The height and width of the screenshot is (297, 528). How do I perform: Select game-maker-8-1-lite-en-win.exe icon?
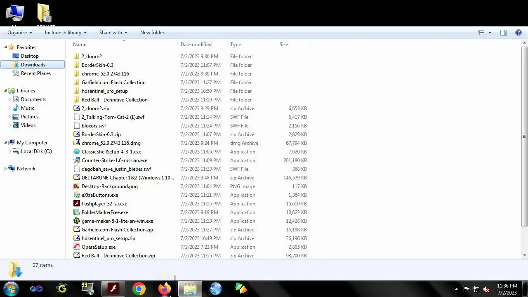(x=76, y=221)
